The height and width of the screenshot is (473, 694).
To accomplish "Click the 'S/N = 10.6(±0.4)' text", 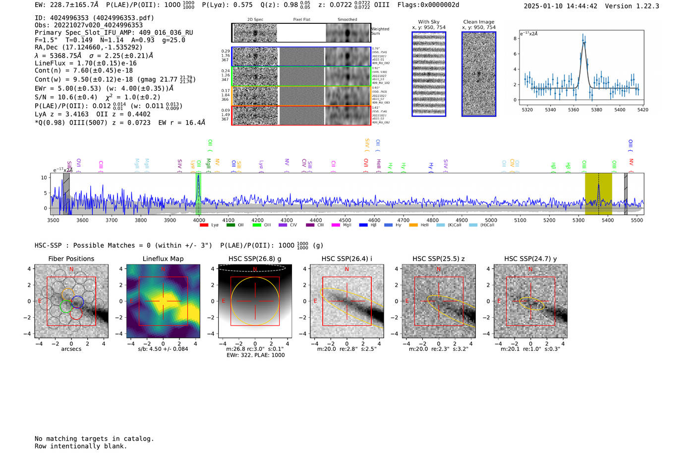I will 66,97.
